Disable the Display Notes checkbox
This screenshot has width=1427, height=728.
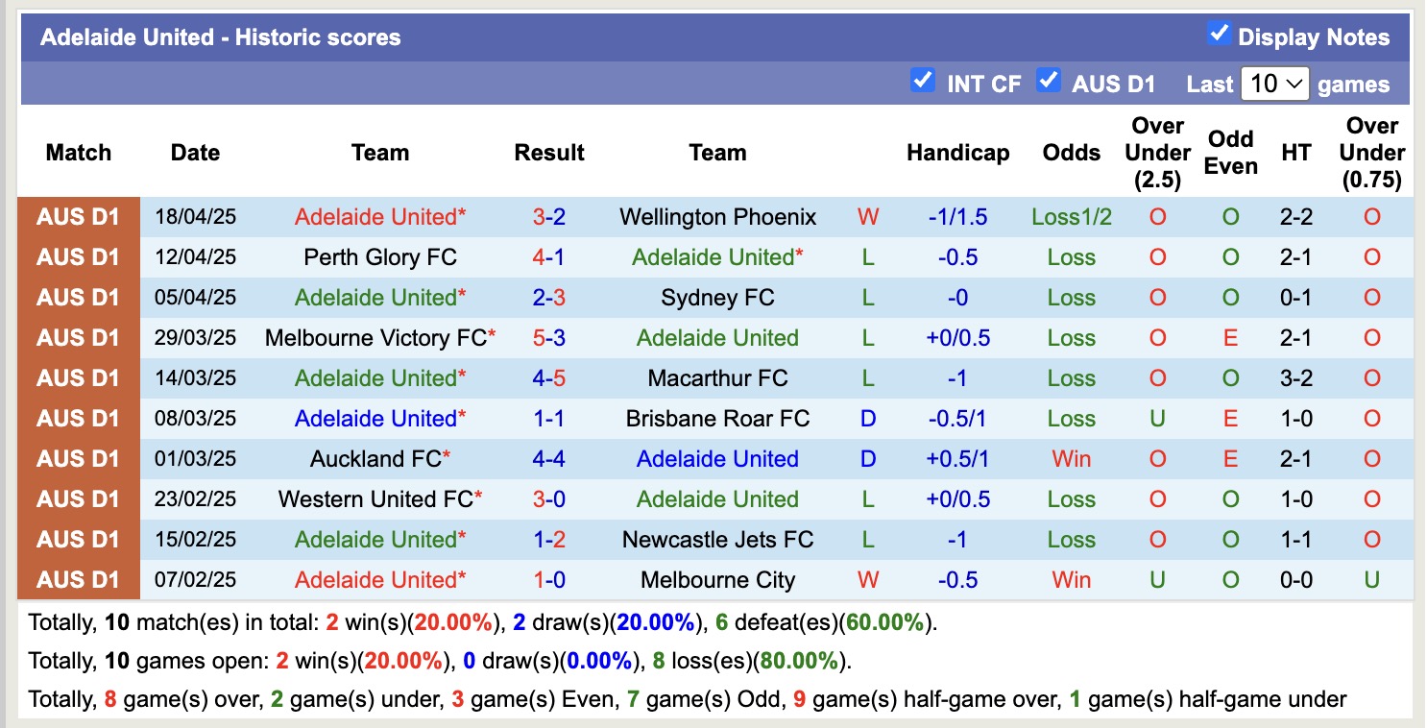tap(1221, 33)
